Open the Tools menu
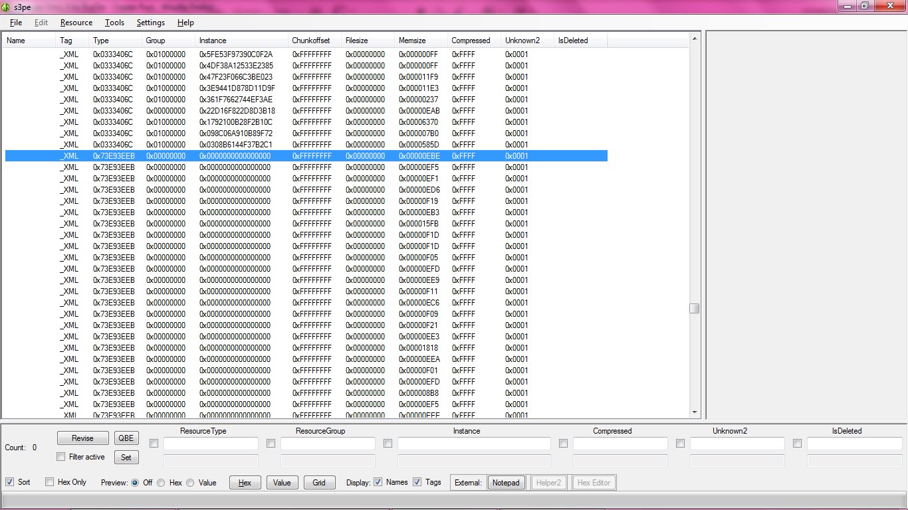The width and height of the screenshot is (908, 510). 114,22
